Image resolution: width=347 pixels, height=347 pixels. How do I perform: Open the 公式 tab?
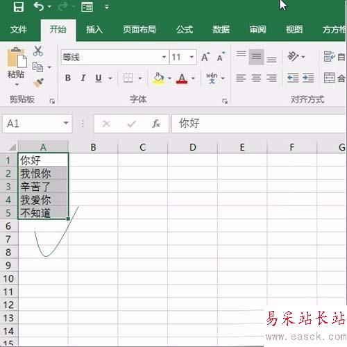point(185,30)
